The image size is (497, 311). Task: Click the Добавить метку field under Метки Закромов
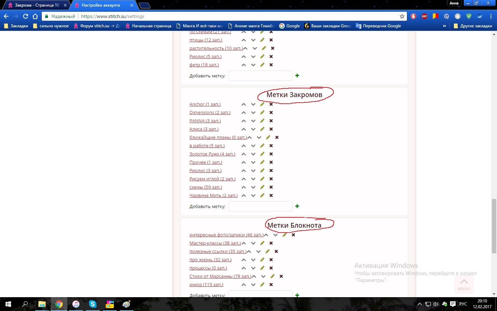pyautogui.click(x=260, y=206)
